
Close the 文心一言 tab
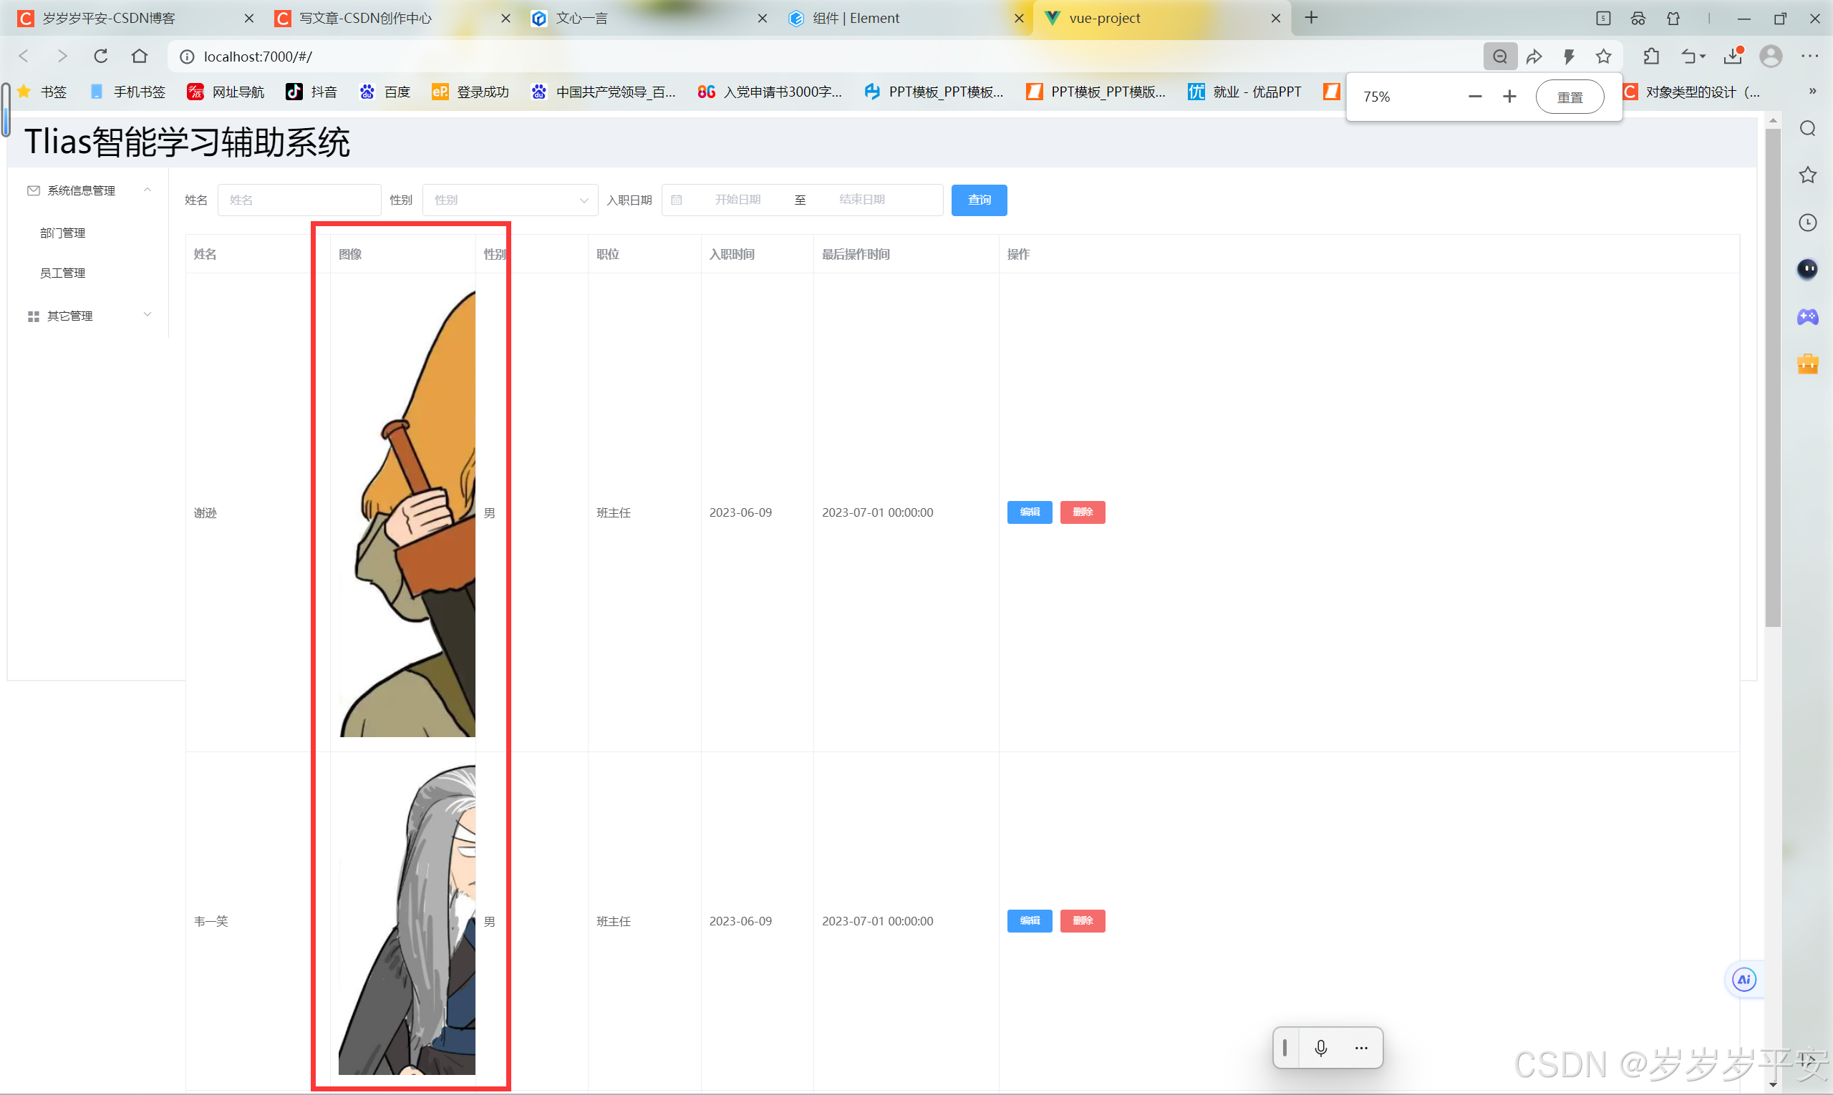click(762, 19)
